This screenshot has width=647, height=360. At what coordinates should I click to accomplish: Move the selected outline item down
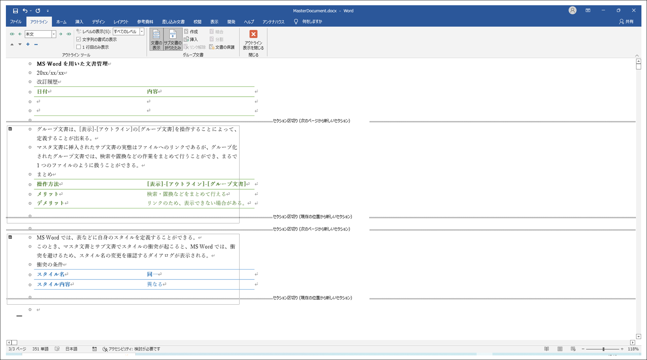click(x=20, y=44)
